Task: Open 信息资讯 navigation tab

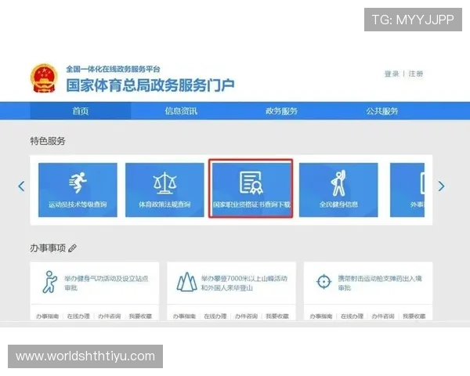Action: [181, 111]
